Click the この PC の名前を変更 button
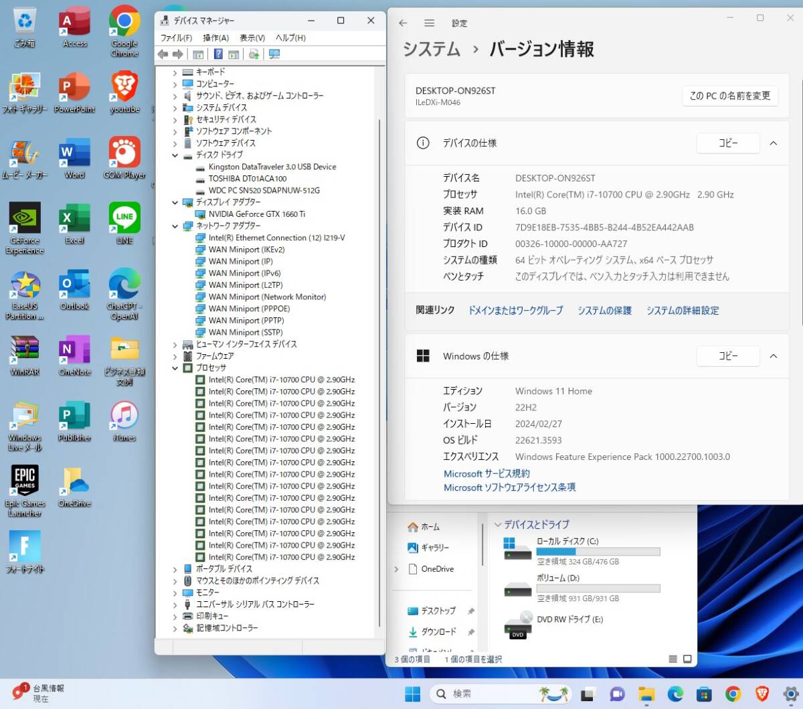Image resolution: width=803 pixels, height=709 pixels. pyautogui.click(x=730, y=96)
